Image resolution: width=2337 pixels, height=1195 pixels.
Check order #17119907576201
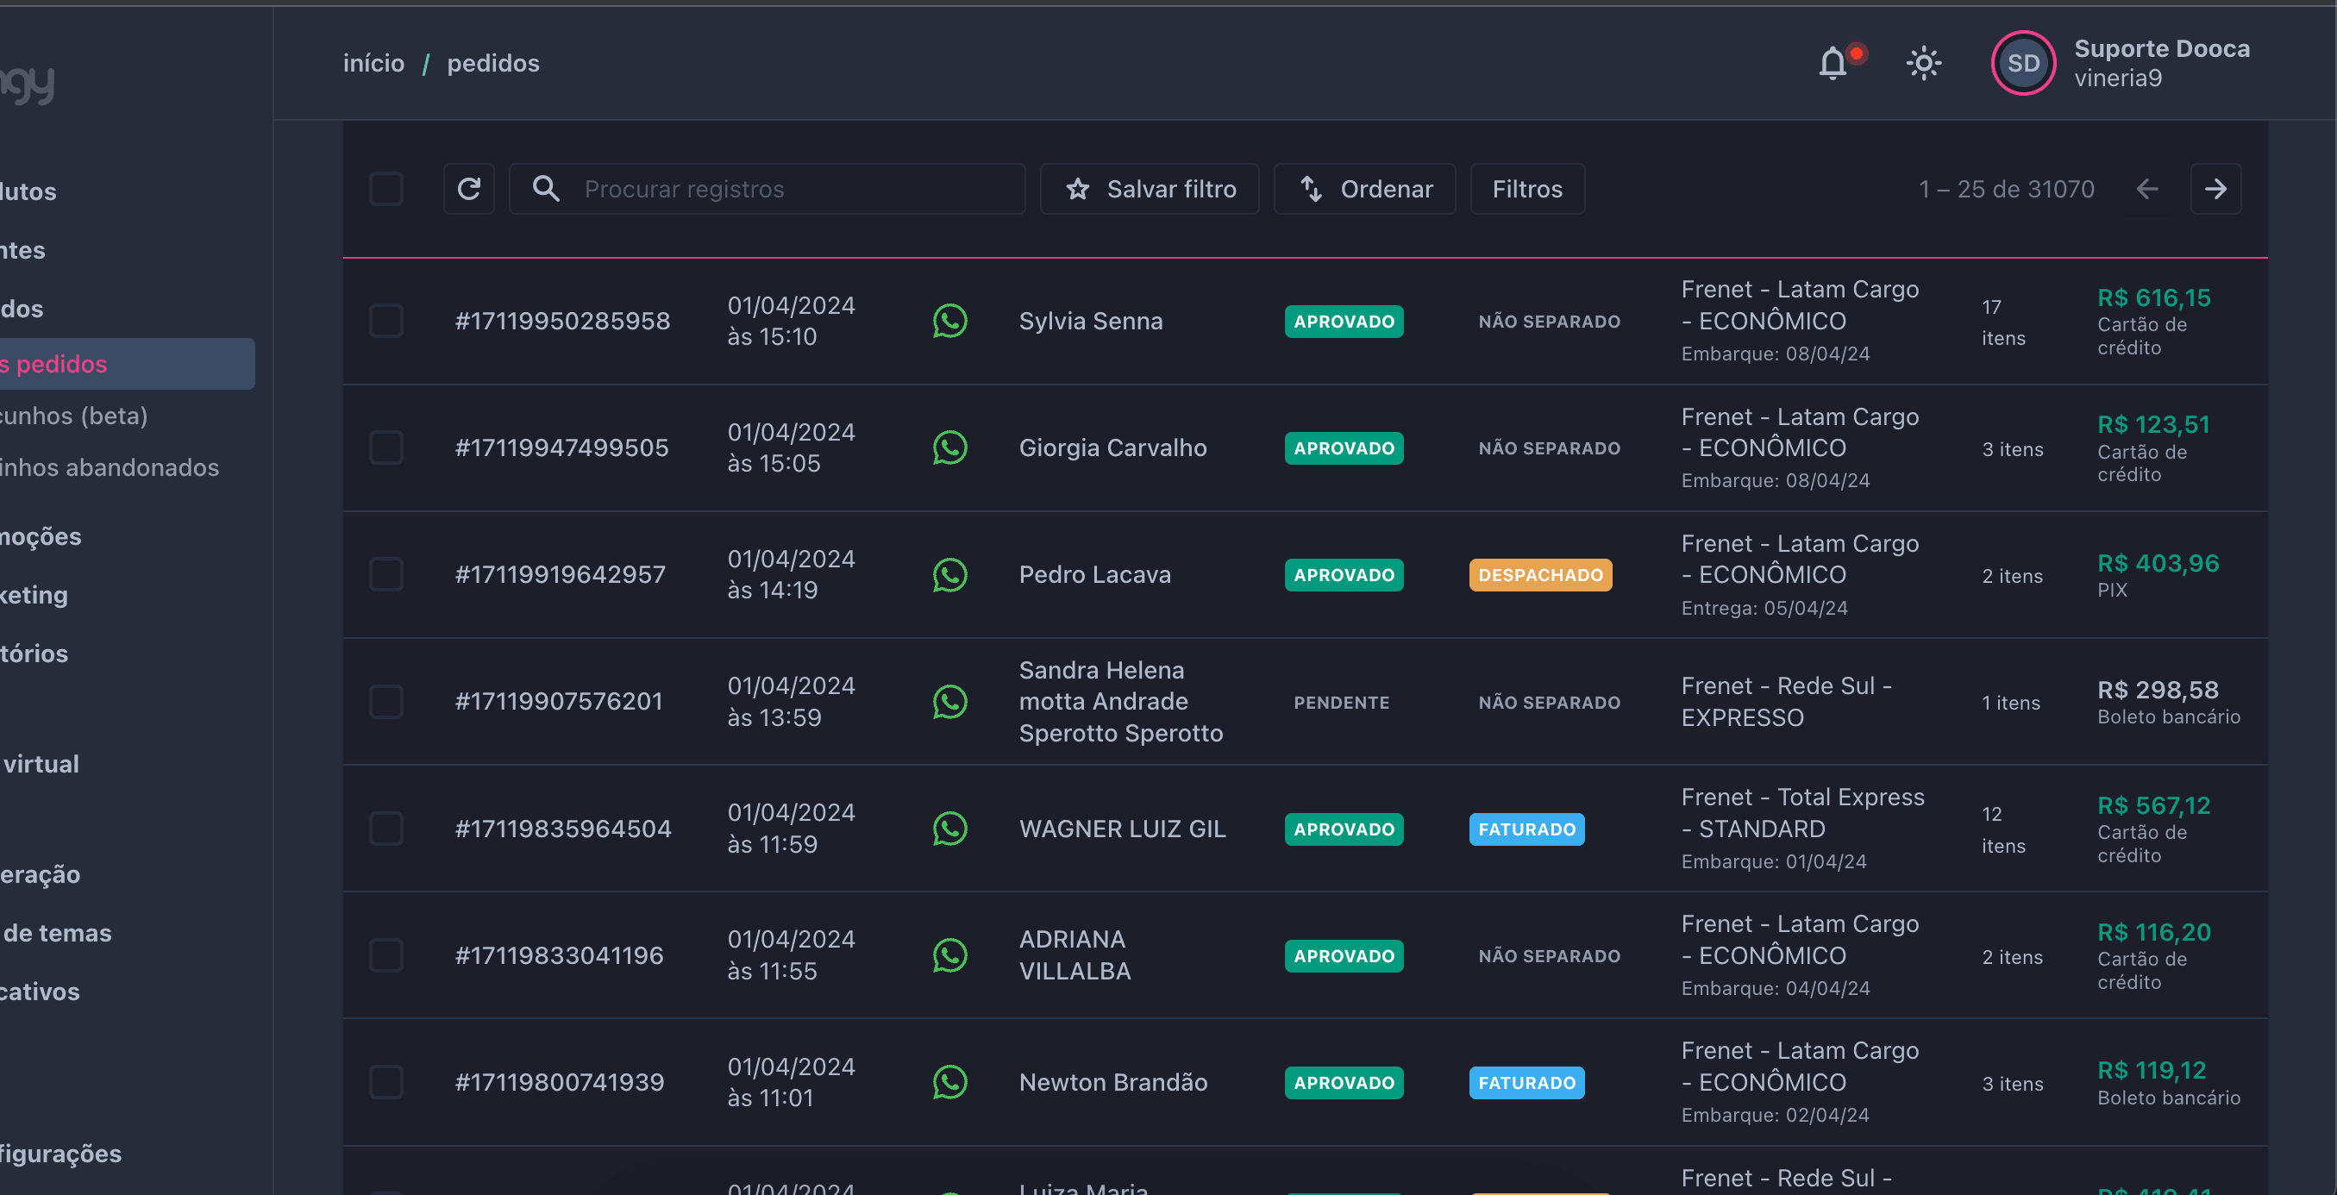tap(386, 701)
